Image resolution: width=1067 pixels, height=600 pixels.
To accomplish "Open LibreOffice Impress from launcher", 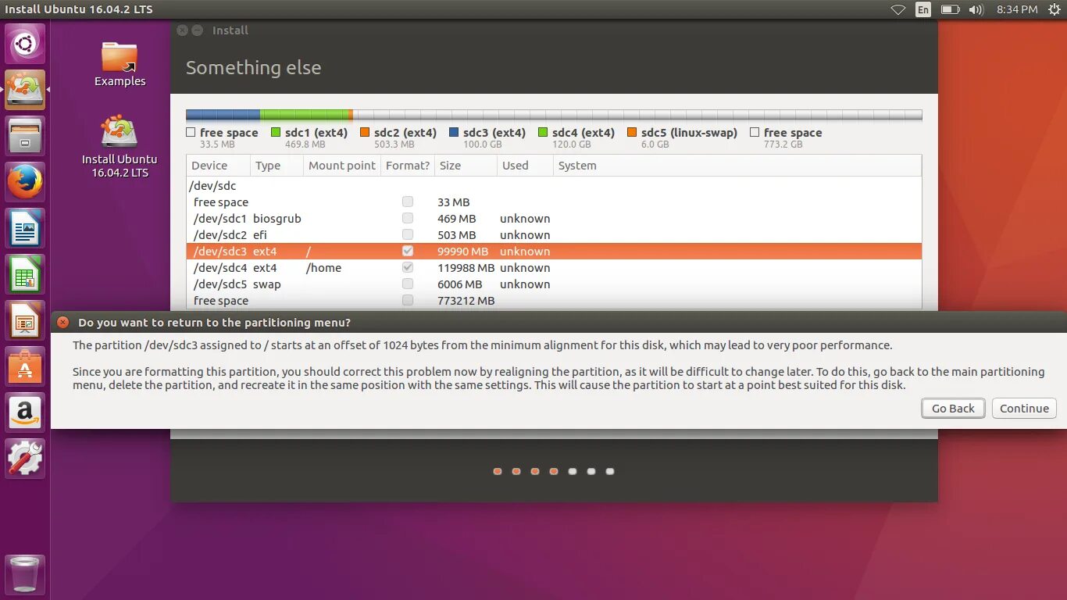I will (x=25, y=320).
